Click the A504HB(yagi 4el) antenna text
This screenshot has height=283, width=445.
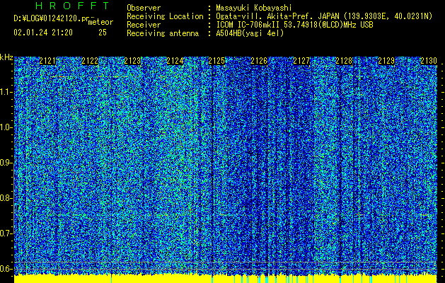point(250,33)
